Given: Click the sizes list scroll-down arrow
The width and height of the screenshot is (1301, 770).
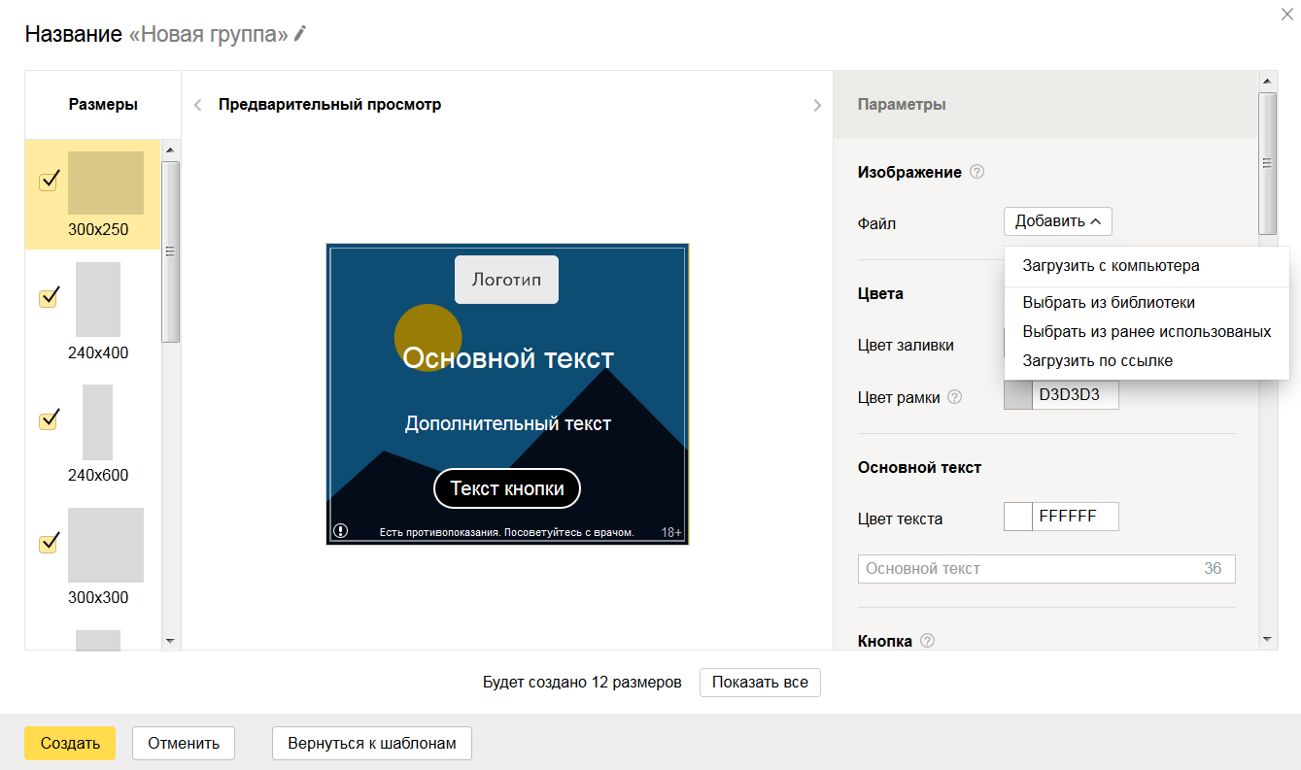Looking at the screenshot, I should click(x=170, y=641).
